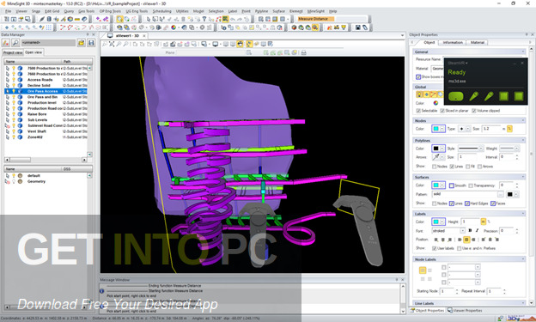Image resolution: width=536 pixels, height=322 pixels.
Task: Click the magnifier search icon in Data Manager
Action: [x=15, y=43]
